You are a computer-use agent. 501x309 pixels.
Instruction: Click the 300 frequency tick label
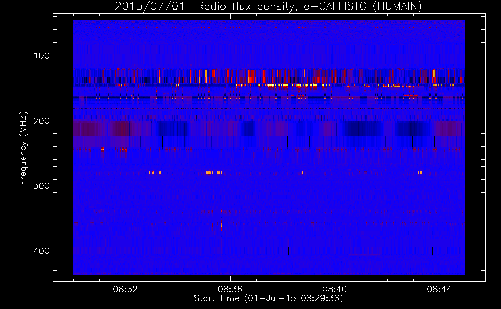click(x=41, y=186)
